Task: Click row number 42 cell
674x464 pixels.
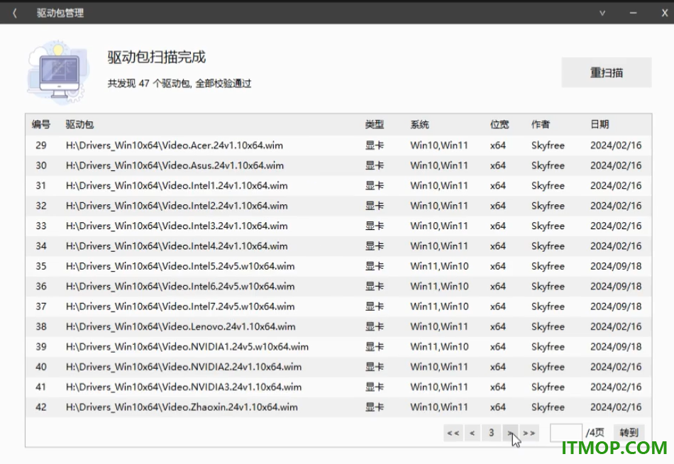Action: click(x=41, y=407)
